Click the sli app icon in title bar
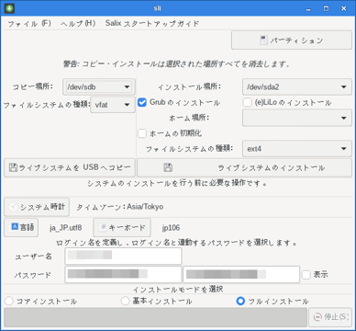Image resolution: width=356 pixels, height=331 pixels. (9, 8)
